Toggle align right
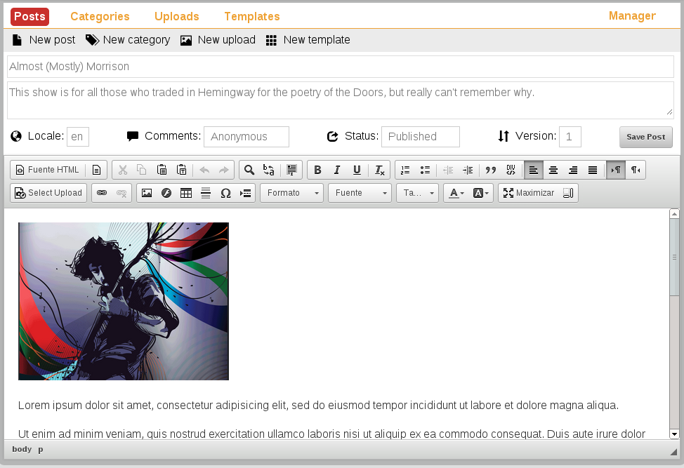 tap(573, 170)
